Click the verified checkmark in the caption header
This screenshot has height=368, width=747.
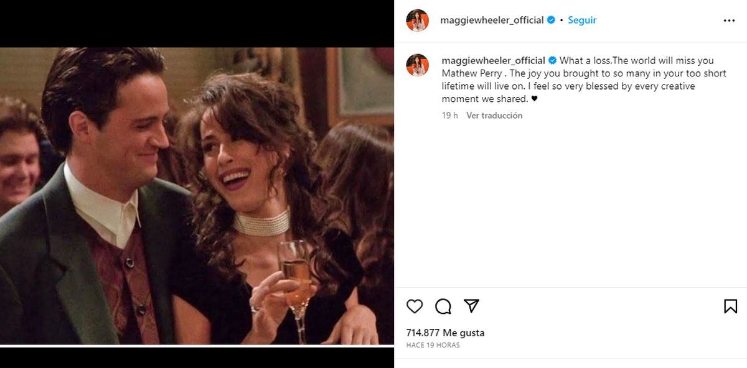click(553, 60)
